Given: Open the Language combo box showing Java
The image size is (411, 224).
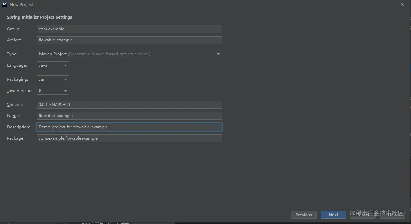Looking at the screenshot, I should [50, 65].
